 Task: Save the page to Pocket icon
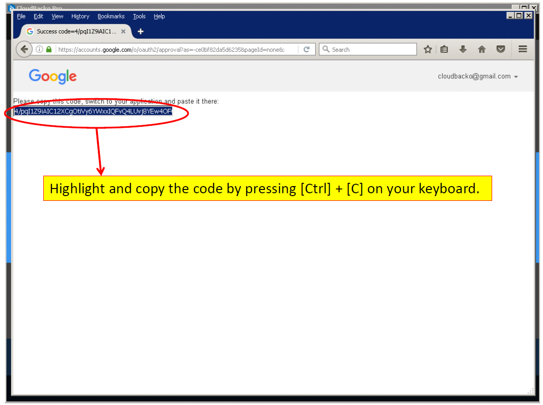(501, 49)
